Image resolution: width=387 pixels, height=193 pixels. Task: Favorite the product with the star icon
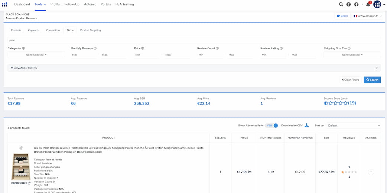pos(21,148)
